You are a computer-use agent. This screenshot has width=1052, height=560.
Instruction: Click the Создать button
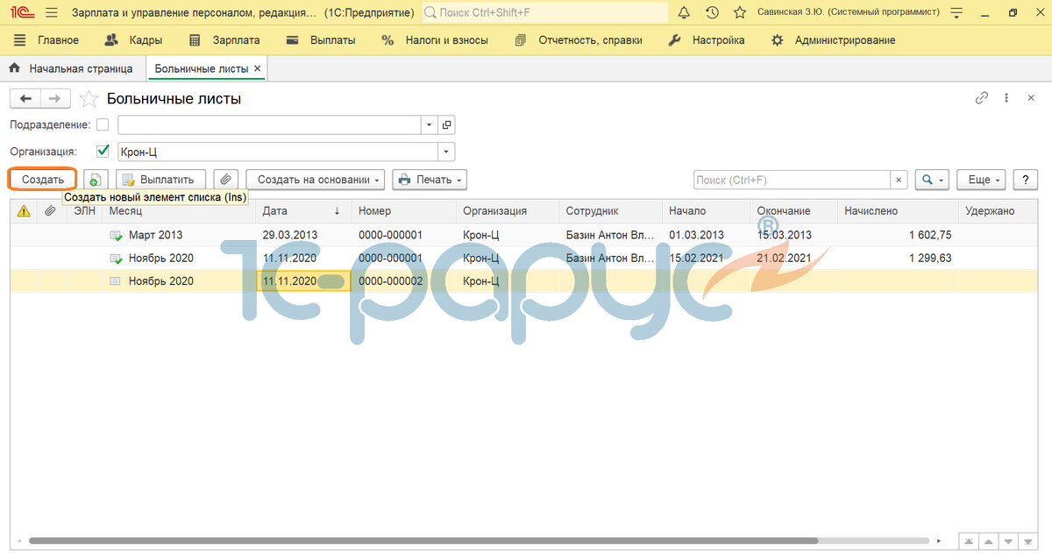click(43, 180)
